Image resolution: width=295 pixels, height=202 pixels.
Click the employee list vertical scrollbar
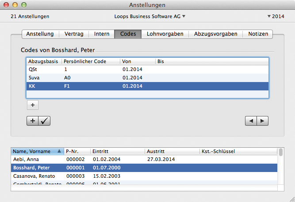click(280, 168)
